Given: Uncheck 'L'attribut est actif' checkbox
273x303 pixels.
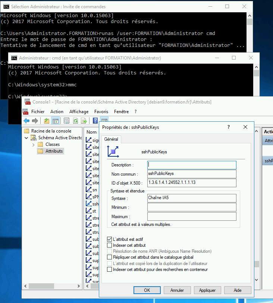Looking at the screenshot, I should (x=109, y=239).
